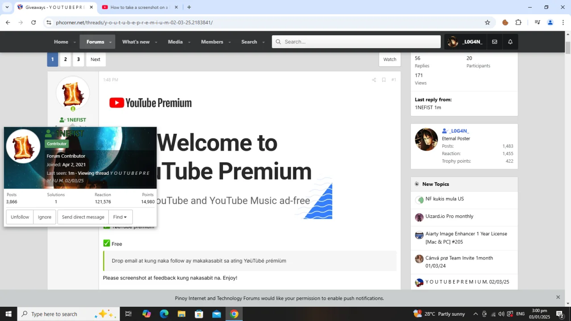
Task: Click _L0G4N_ avatar in sidebar block
Action: (426, 140)
